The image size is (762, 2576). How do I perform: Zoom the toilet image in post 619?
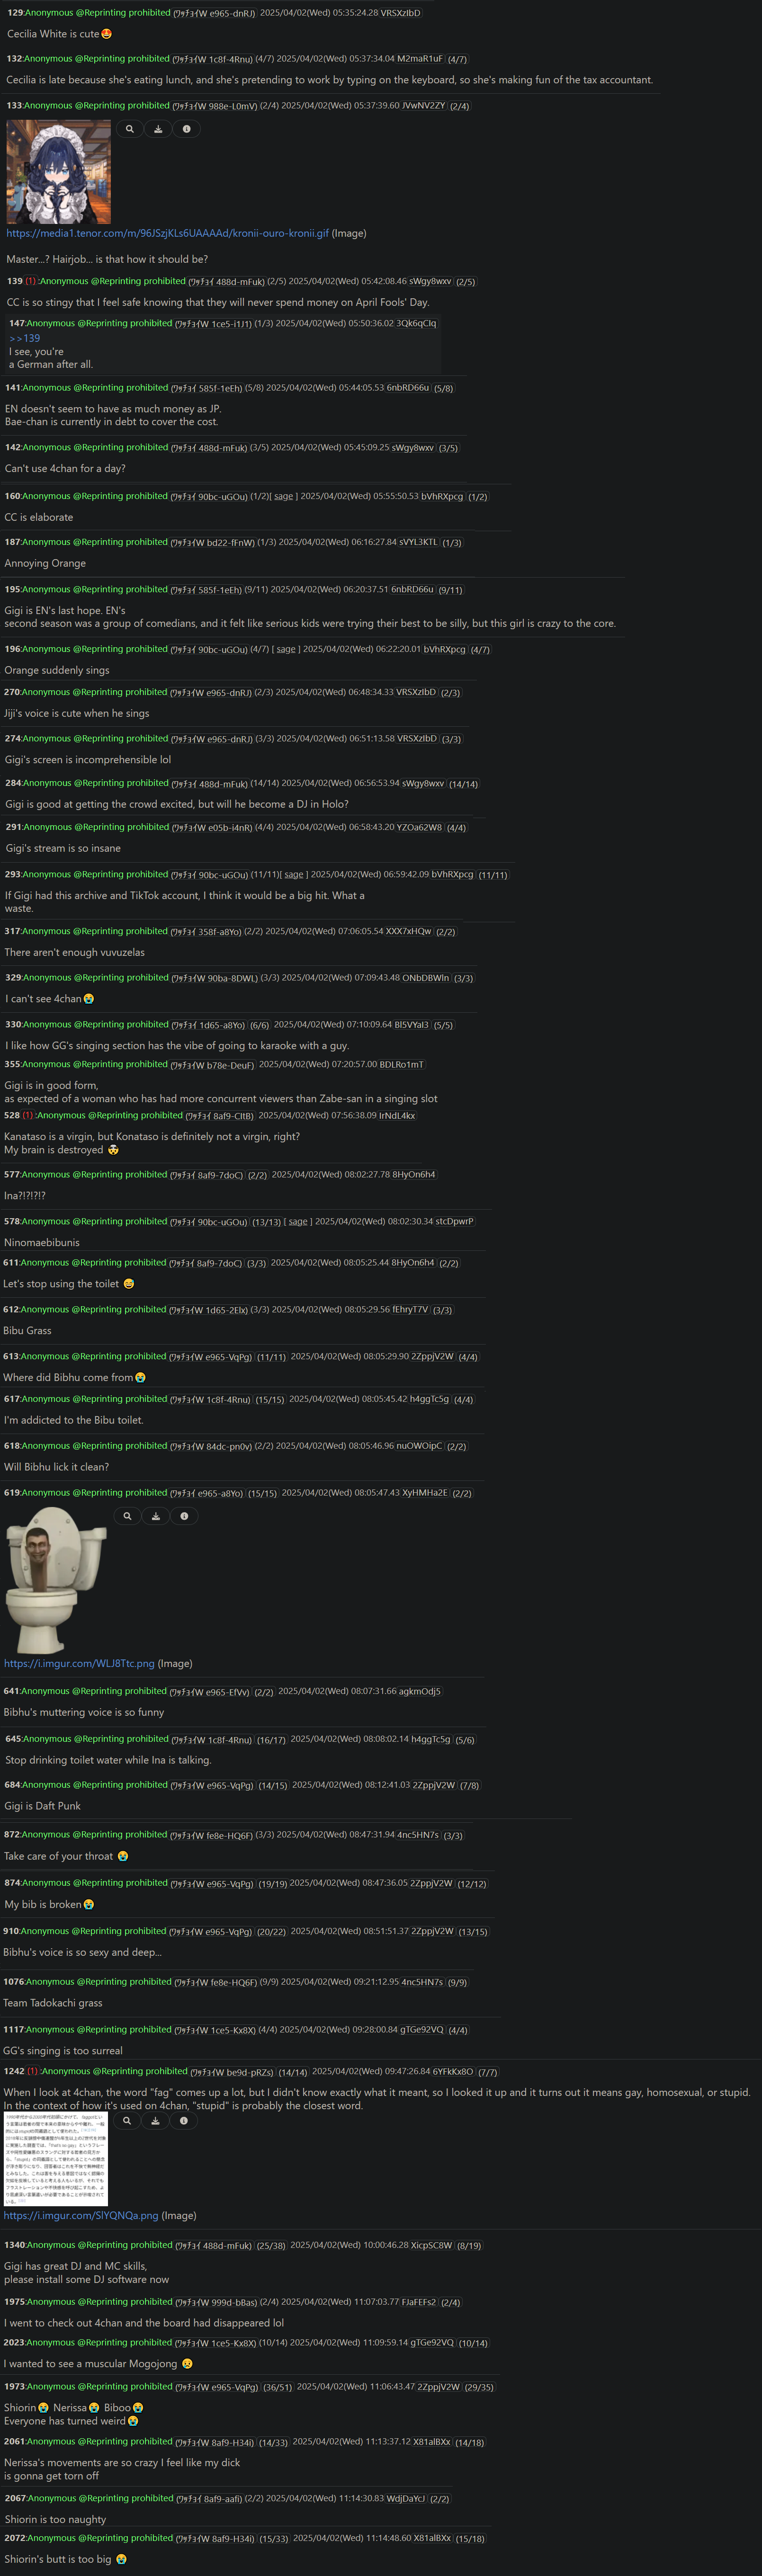coord(127,1516)
